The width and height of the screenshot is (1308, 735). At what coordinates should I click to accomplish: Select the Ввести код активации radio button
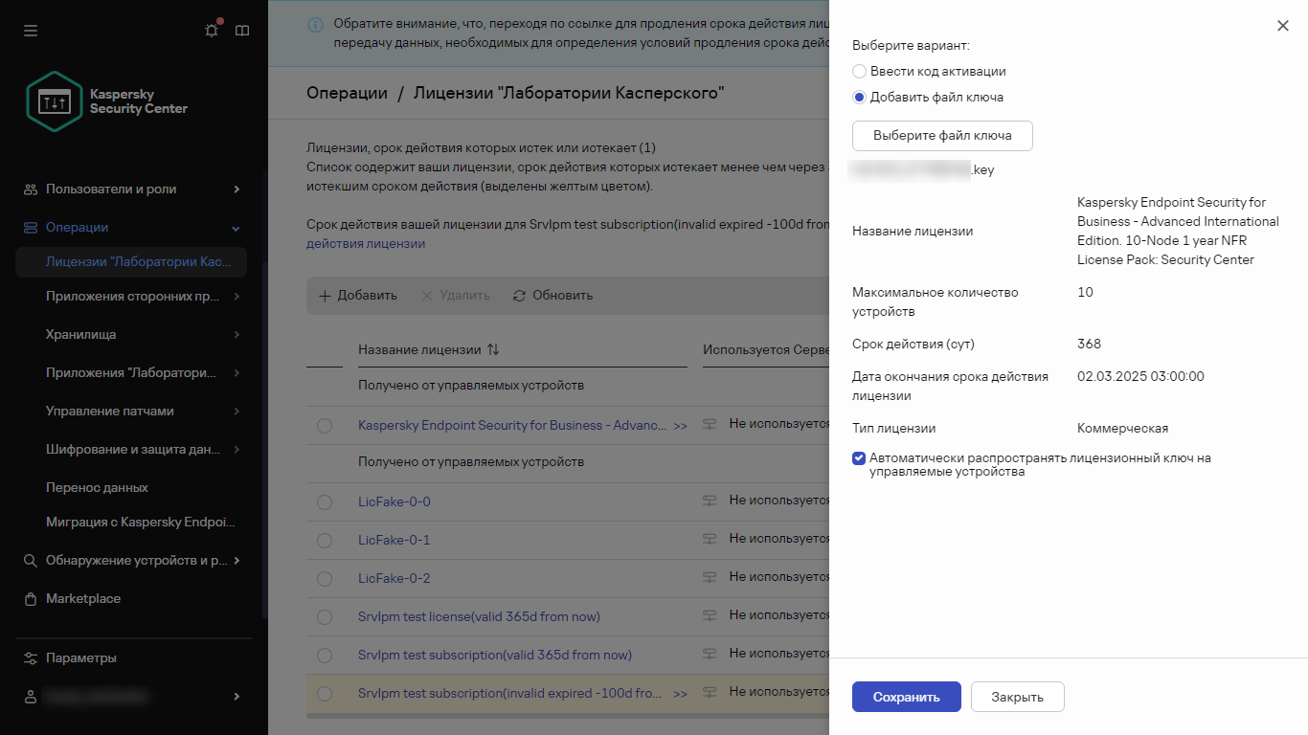[859, 71]
